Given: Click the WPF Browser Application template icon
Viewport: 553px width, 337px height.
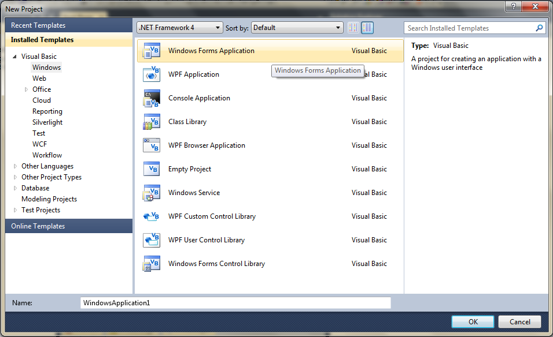Looking at the screenshot, I should [152, 145].
